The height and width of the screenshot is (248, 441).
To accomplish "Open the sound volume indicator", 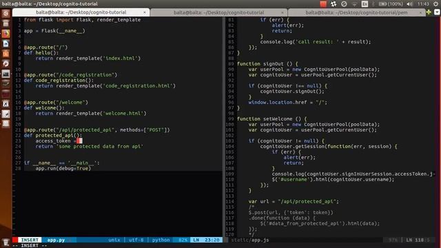I will point(410,4).
